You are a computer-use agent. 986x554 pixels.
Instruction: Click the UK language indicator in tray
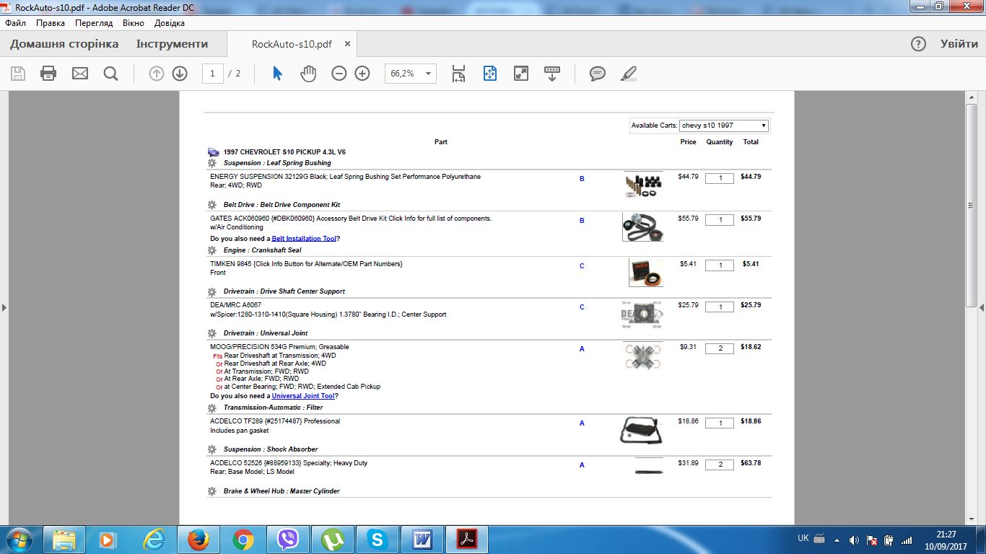point(803,538)
